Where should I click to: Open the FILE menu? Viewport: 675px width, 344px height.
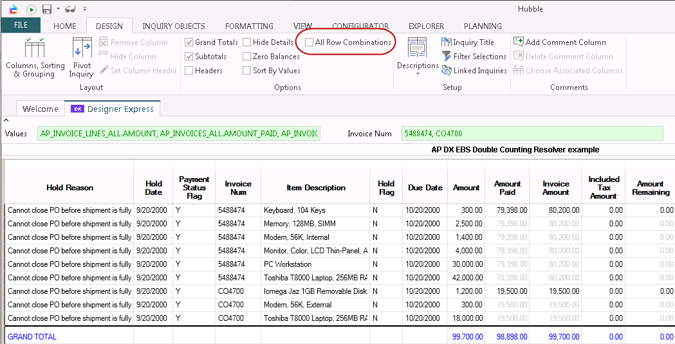[21, 25]
